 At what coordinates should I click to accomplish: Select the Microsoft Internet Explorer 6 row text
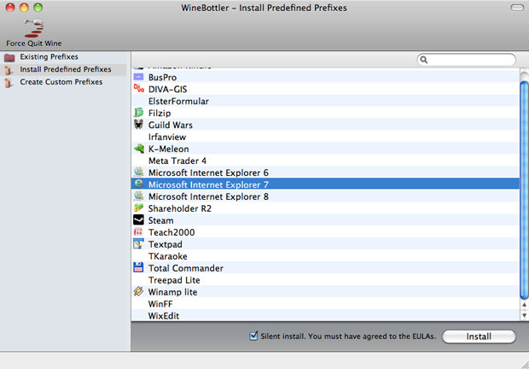tap(208, 173)
